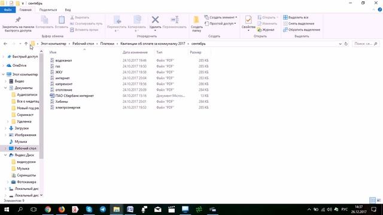Open Yandex browser from taskbar

pyautogui.click(x=75, y=210)
